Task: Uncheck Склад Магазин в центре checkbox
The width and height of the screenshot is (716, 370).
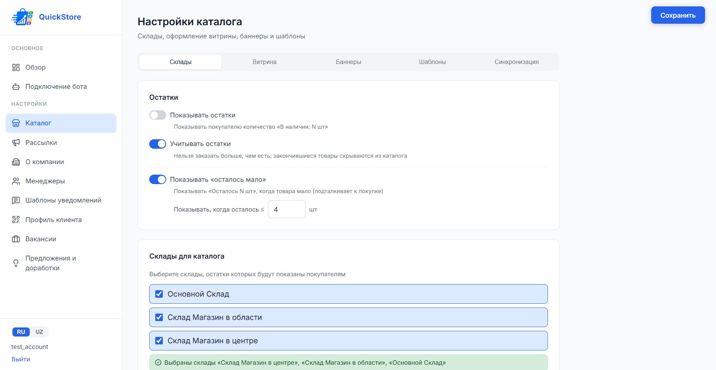Action: (x=159, y=341)
